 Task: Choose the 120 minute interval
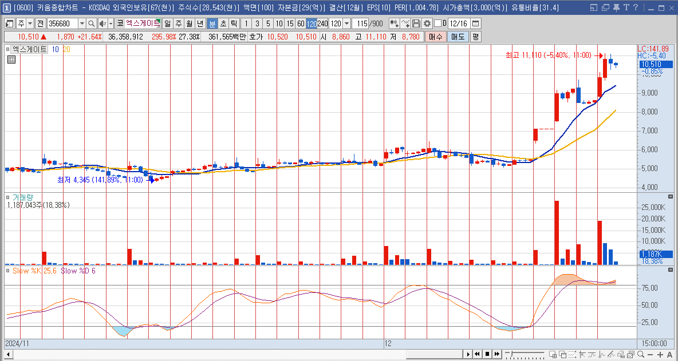click(x=312, y=23)
